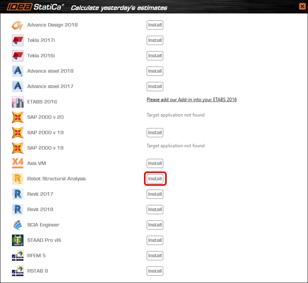Install the Tekla 2016i integration
308x283 pixels.
click(155, 56)
